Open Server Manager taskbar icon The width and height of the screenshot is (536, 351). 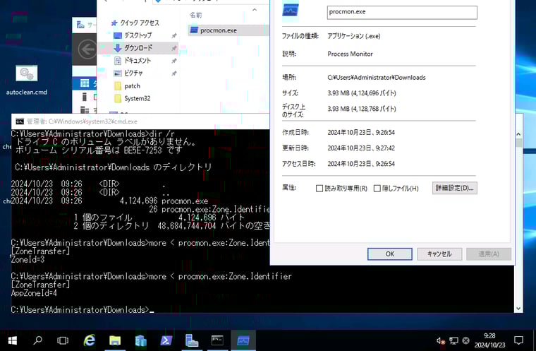tap(192, 340)
